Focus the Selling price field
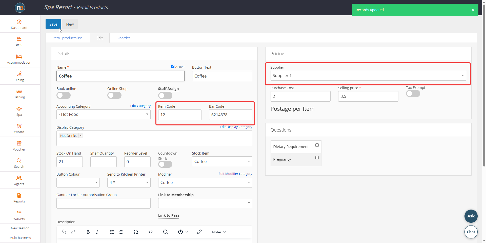 click(x=368, y=96)
